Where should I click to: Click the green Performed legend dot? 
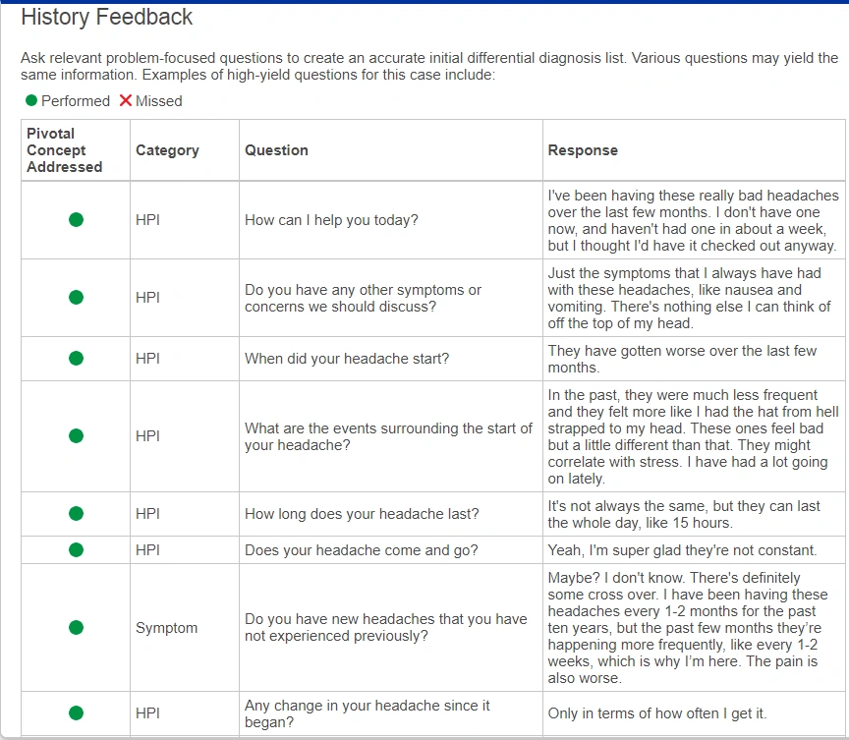pyautogui.click(x=31, y=100)
